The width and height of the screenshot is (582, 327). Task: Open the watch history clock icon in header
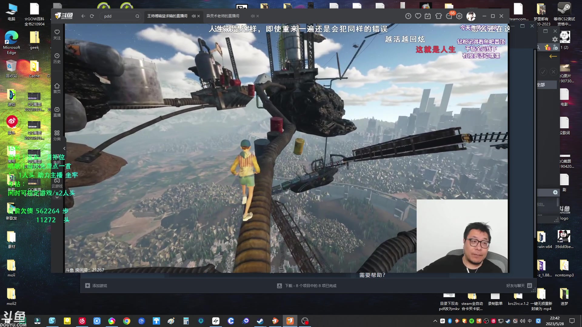pos(408,16)
